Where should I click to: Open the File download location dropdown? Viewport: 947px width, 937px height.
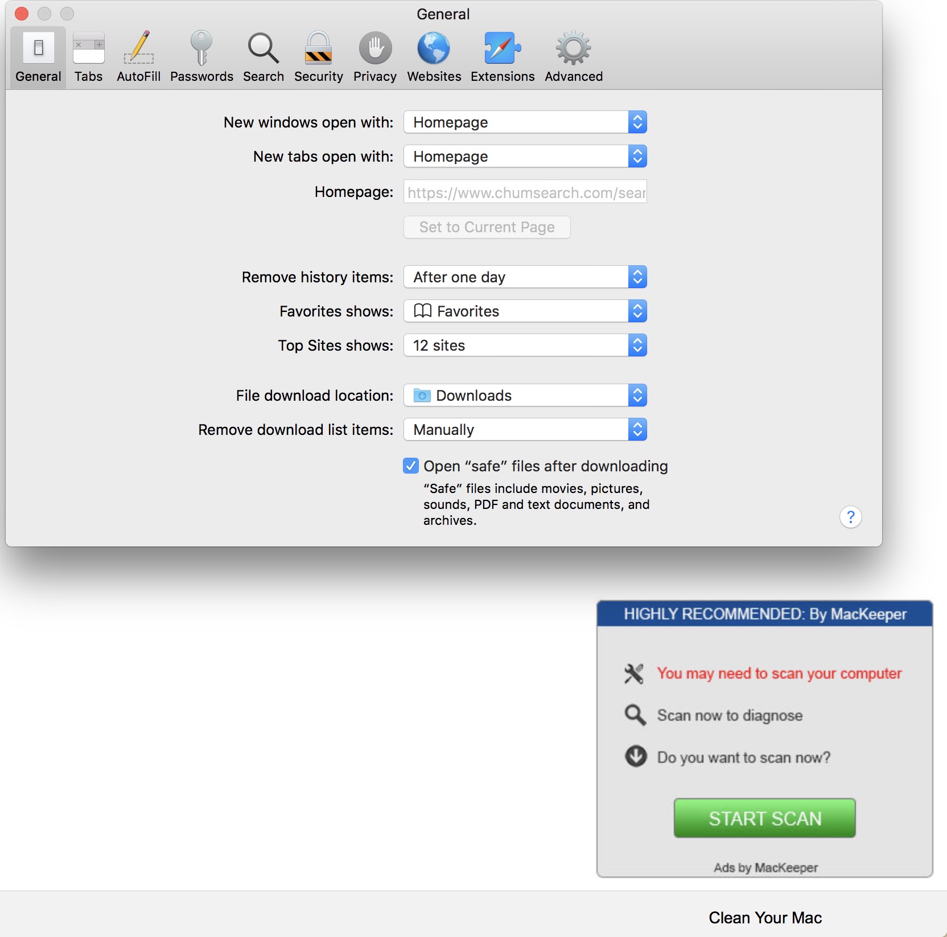[525, 396]
